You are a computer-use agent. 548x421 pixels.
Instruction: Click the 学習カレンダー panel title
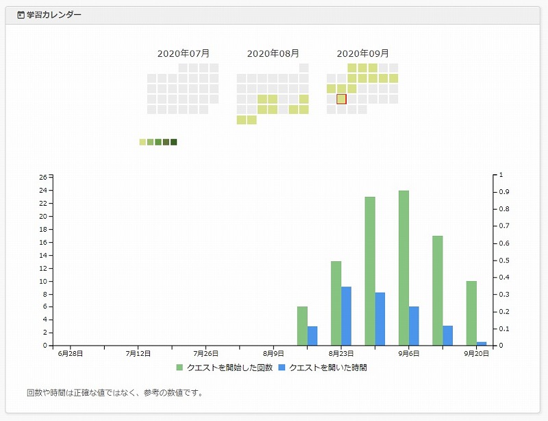(54, 14)
